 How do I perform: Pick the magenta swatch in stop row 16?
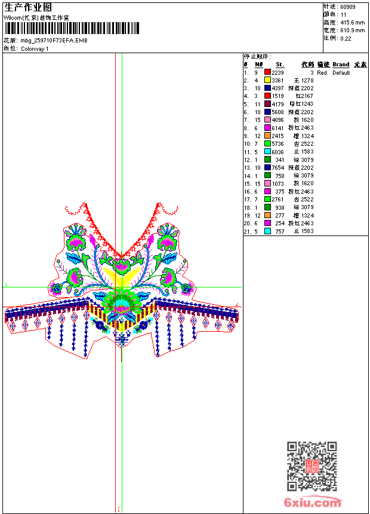pyautogui.click(x=267, y=191)
